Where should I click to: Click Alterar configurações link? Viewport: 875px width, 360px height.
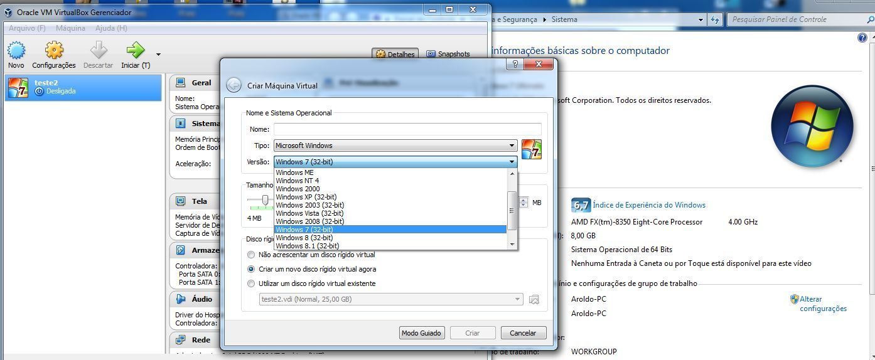823,304
